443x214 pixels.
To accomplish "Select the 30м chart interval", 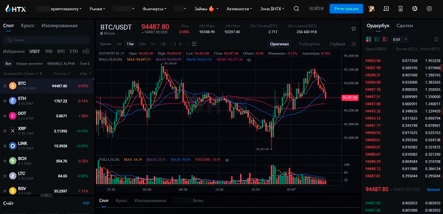I will pyautogui.click(x=142, y=44).
